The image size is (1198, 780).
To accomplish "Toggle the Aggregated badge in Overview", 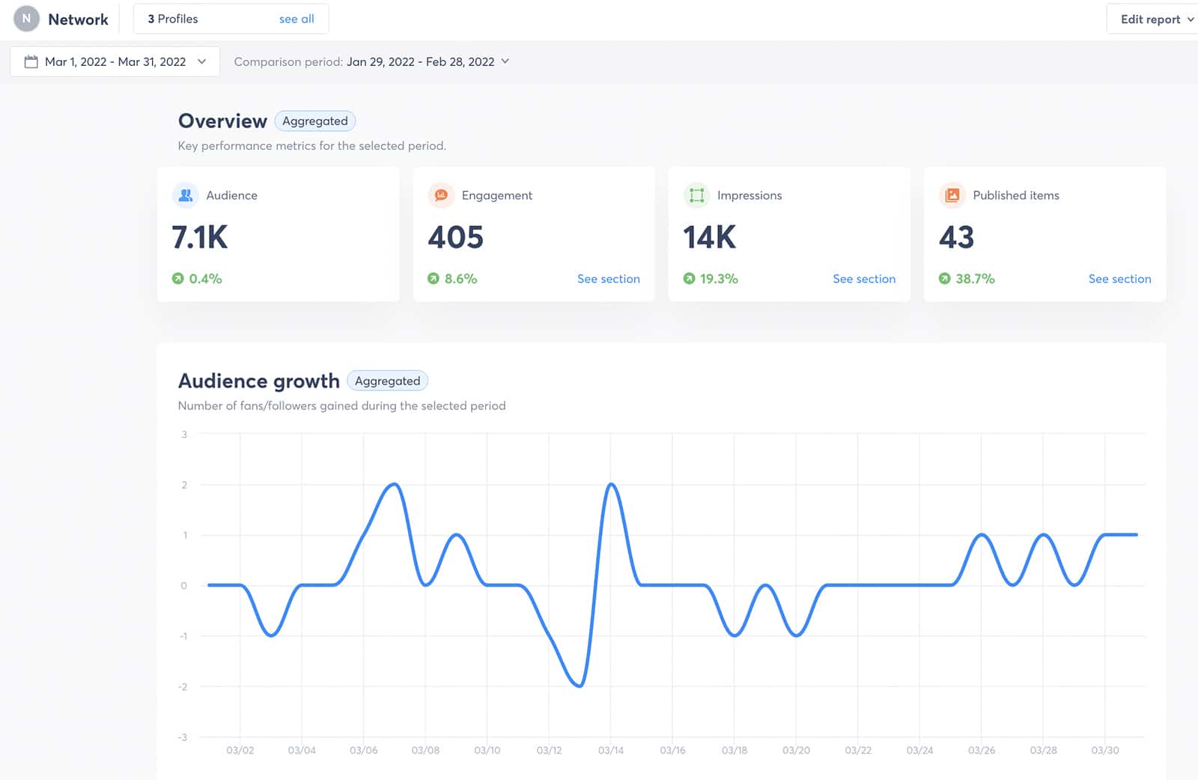I will point(314,121).
